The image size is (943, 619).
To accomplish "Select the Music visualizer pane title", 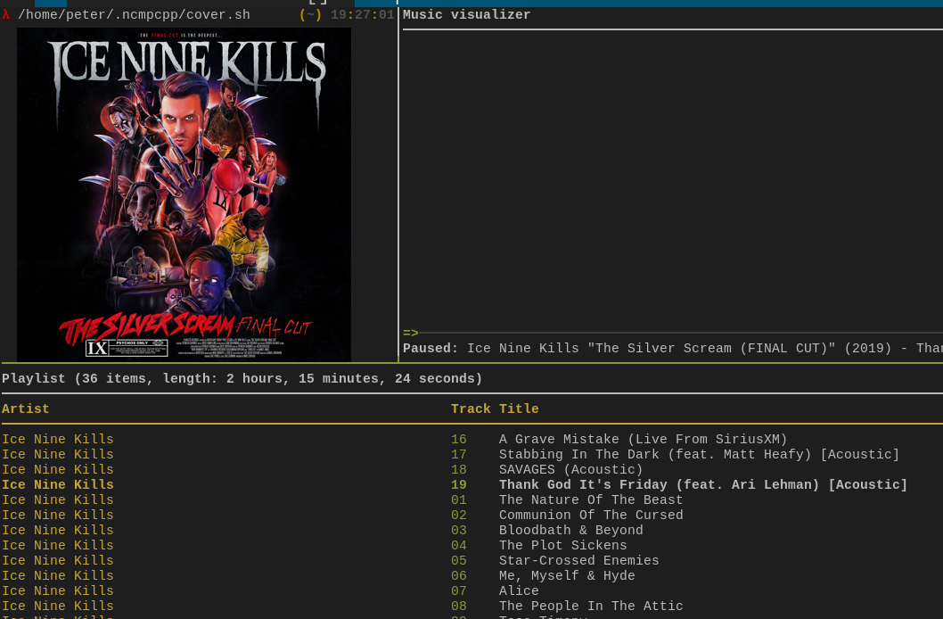I will (x=466, y=15).
